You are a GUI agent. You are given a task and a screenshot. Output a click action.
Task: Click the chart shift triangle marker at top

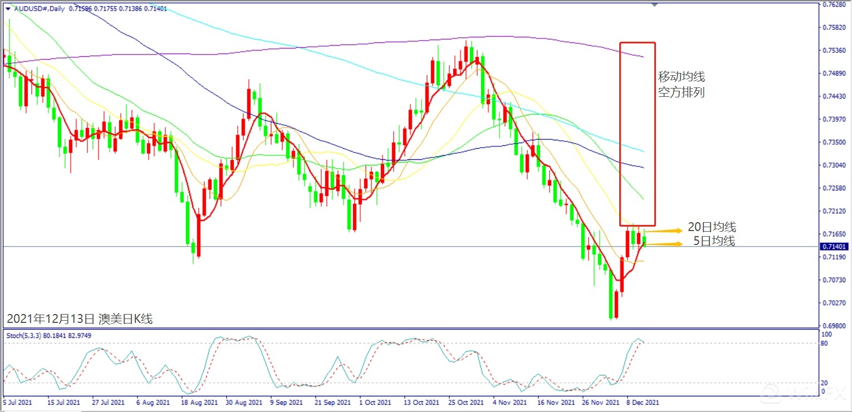pos(654,4)
